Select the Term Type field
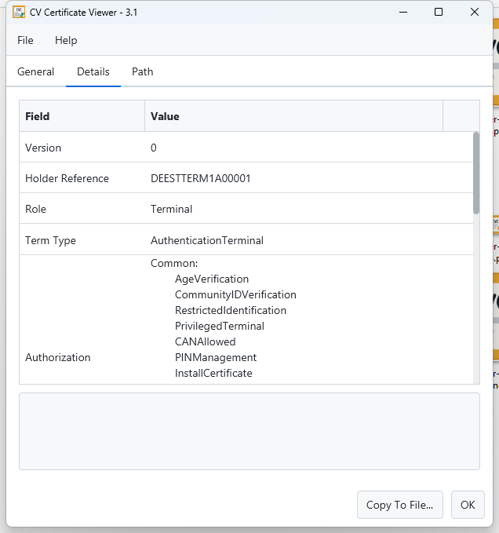Screen dimensions: 499x533 click(x=50, y=241)
